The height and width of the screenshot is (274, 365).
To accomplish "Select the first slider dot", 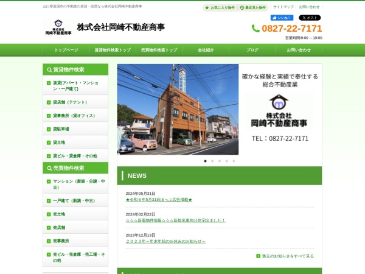I will (x=206, y=161).
